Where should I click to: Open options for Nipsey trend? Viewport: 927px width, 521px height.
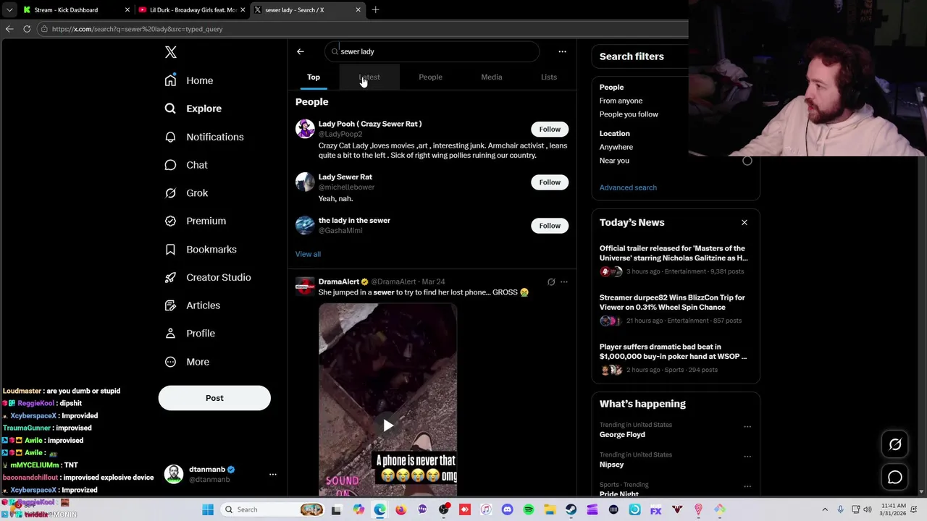[747, 456]
